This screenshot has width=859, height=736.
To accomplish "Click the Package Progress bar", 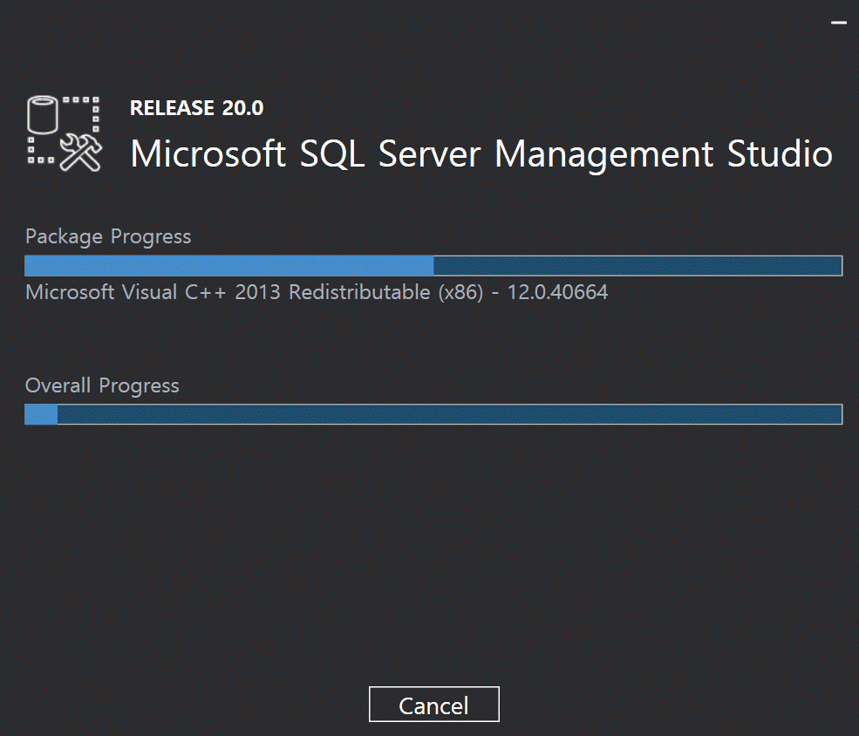I will click(433, 266).
